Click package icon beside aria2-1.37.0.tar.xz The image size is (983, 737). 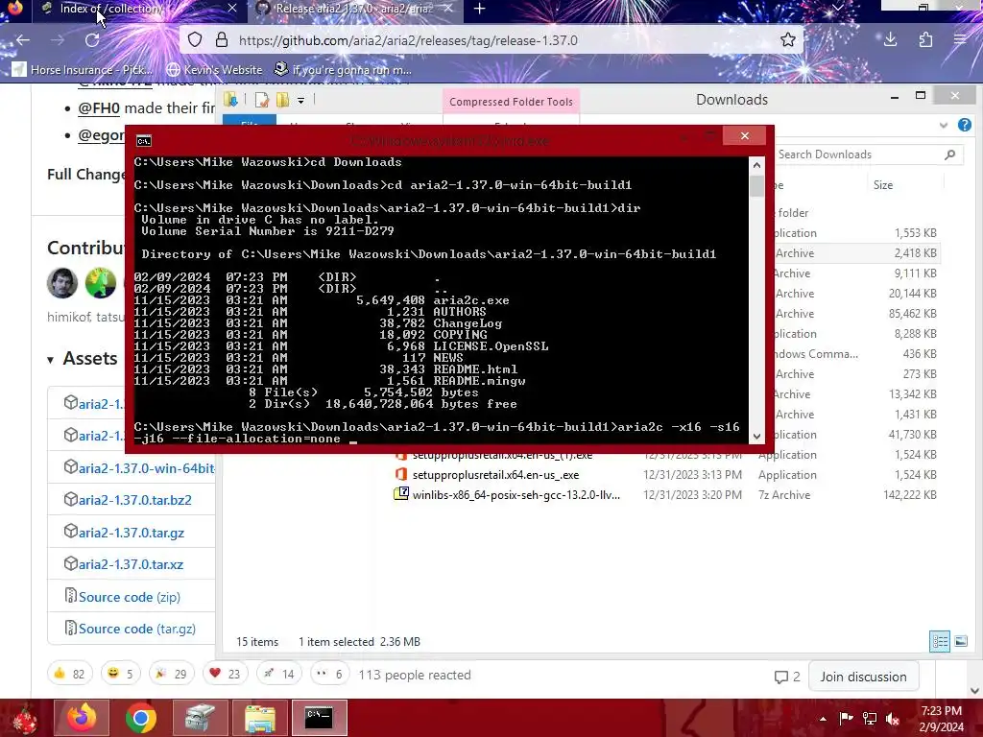(71, 563)
